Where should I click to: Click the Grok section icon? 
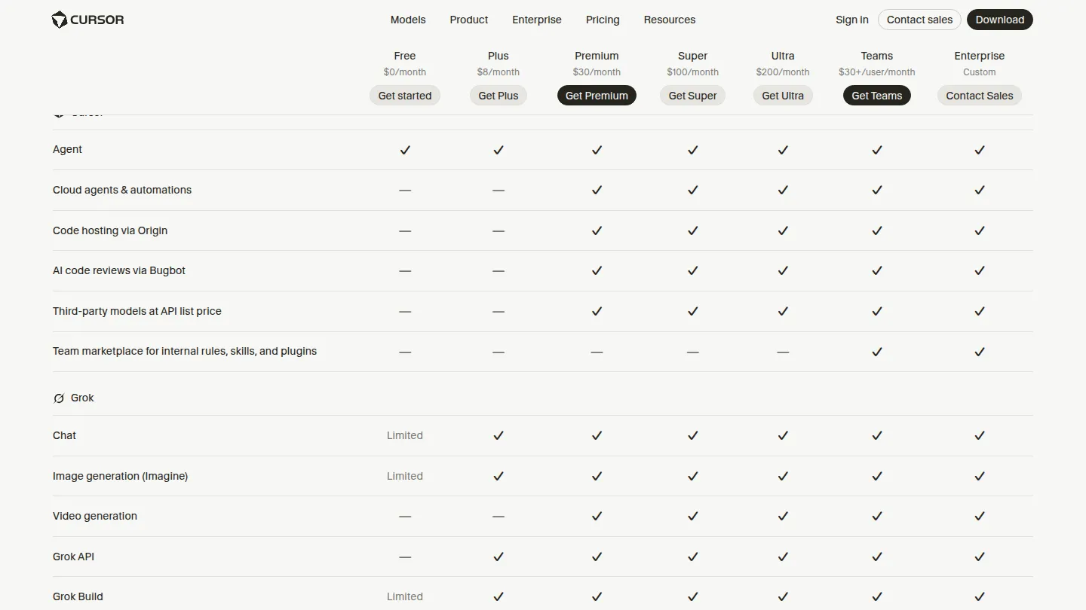point(59,398)
